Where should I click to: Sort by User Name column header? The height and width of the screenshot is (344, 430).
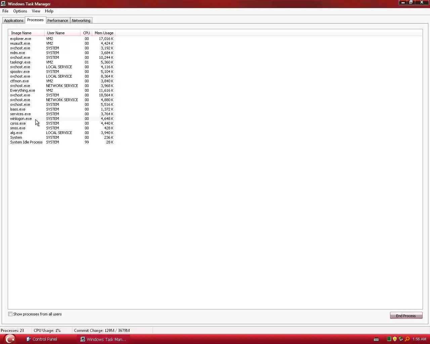click(62, 33)
